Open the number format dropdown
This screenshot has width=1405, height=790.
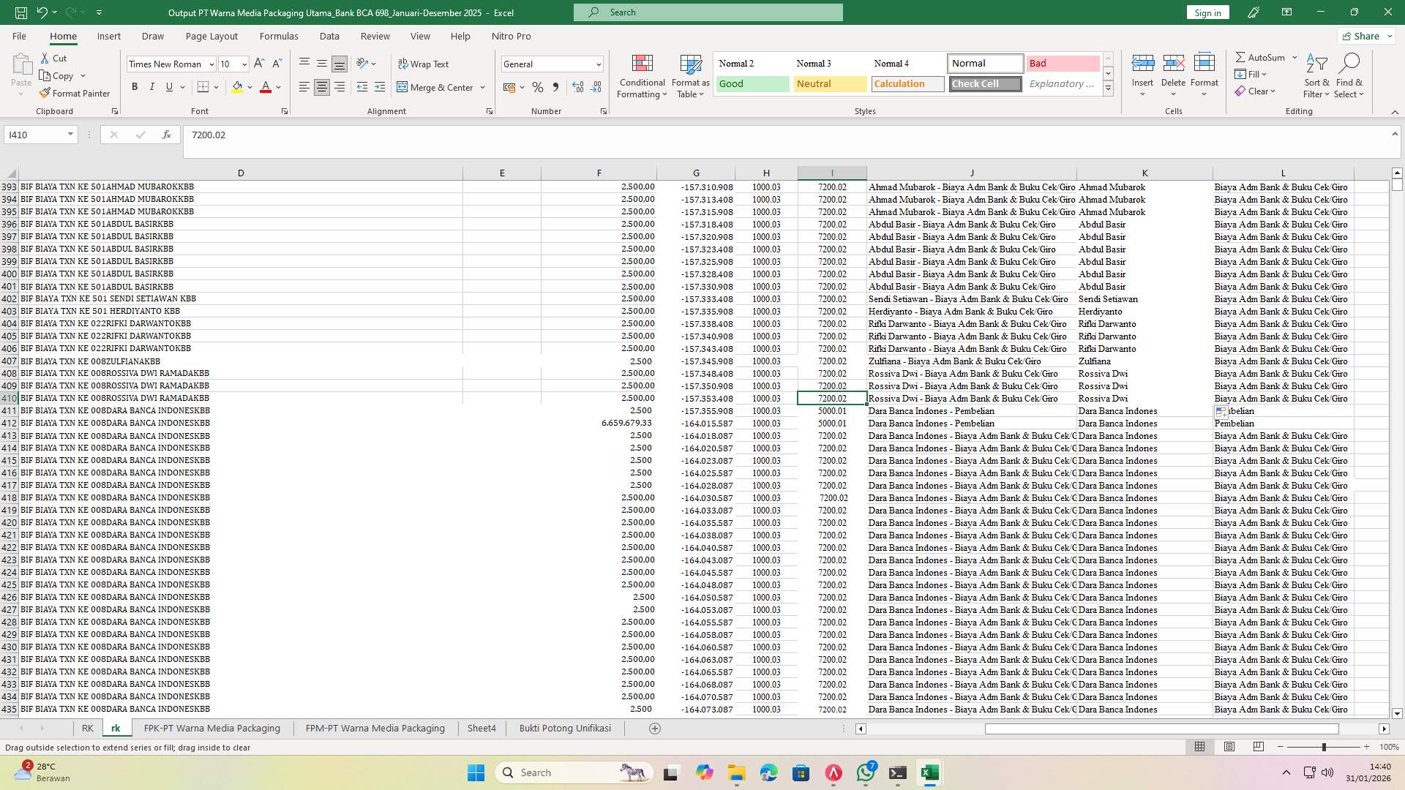(599, 64)
